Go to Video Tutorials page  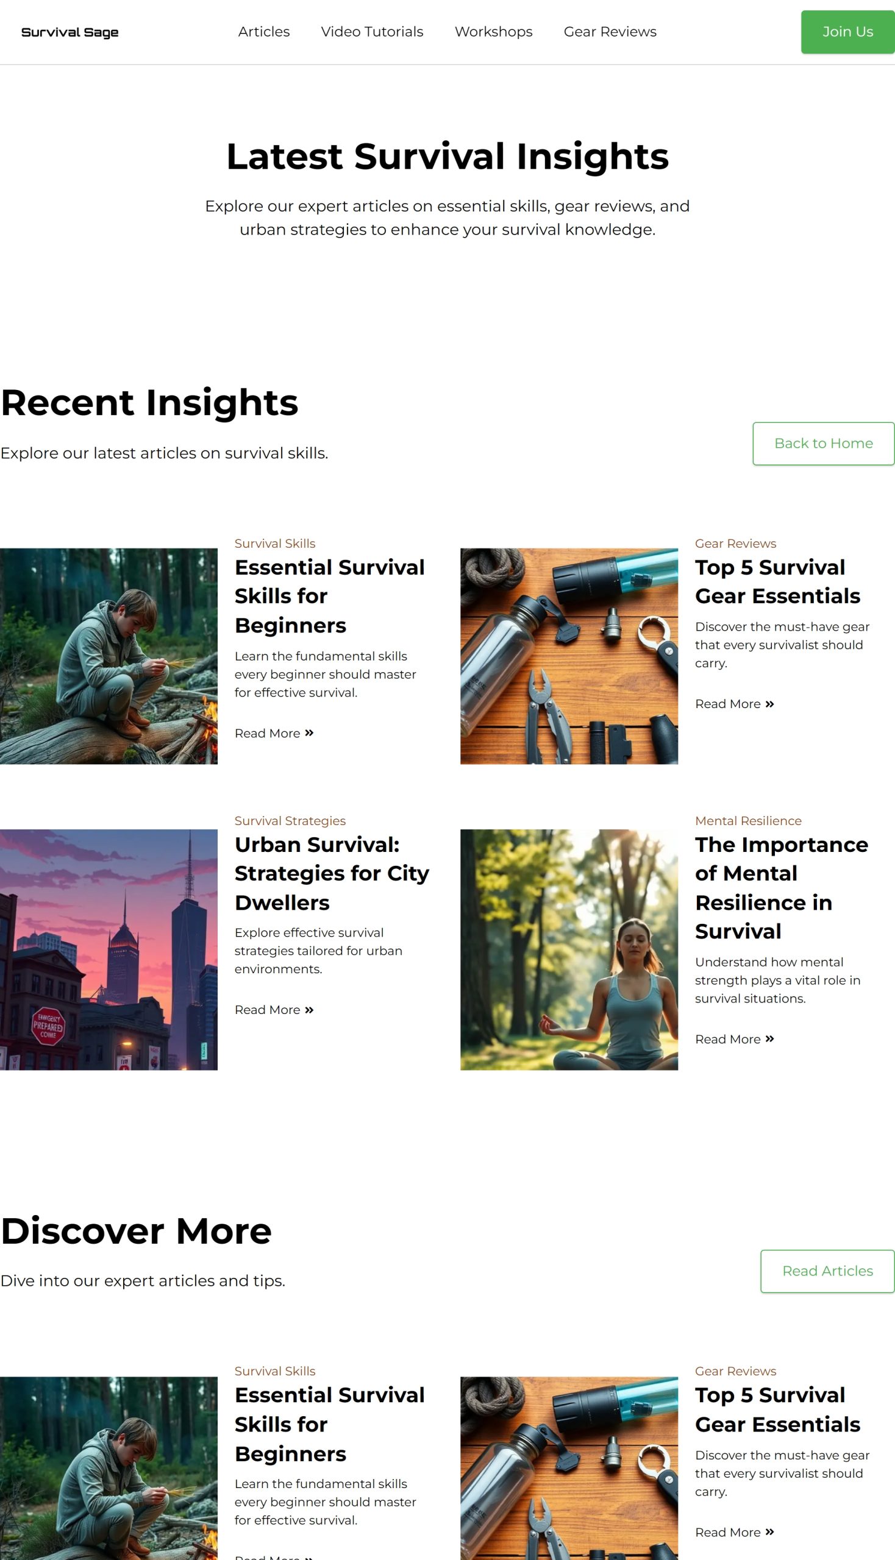[372, 32]
